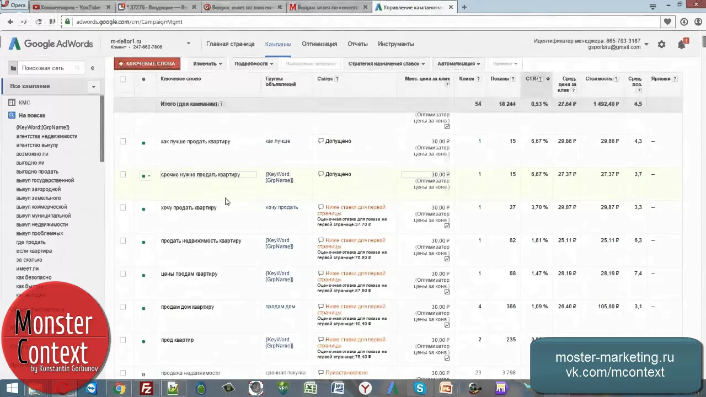Screen dimensions: 706x397
Task: Expand the Все кампании dropdown arrow
Action: point(93,87)
